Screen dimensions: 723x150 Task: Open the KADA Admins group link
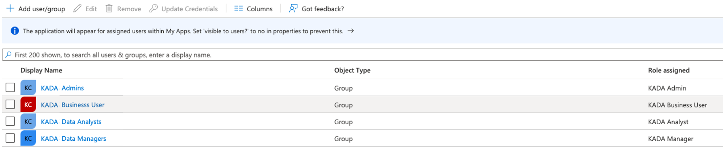point(62,88)
